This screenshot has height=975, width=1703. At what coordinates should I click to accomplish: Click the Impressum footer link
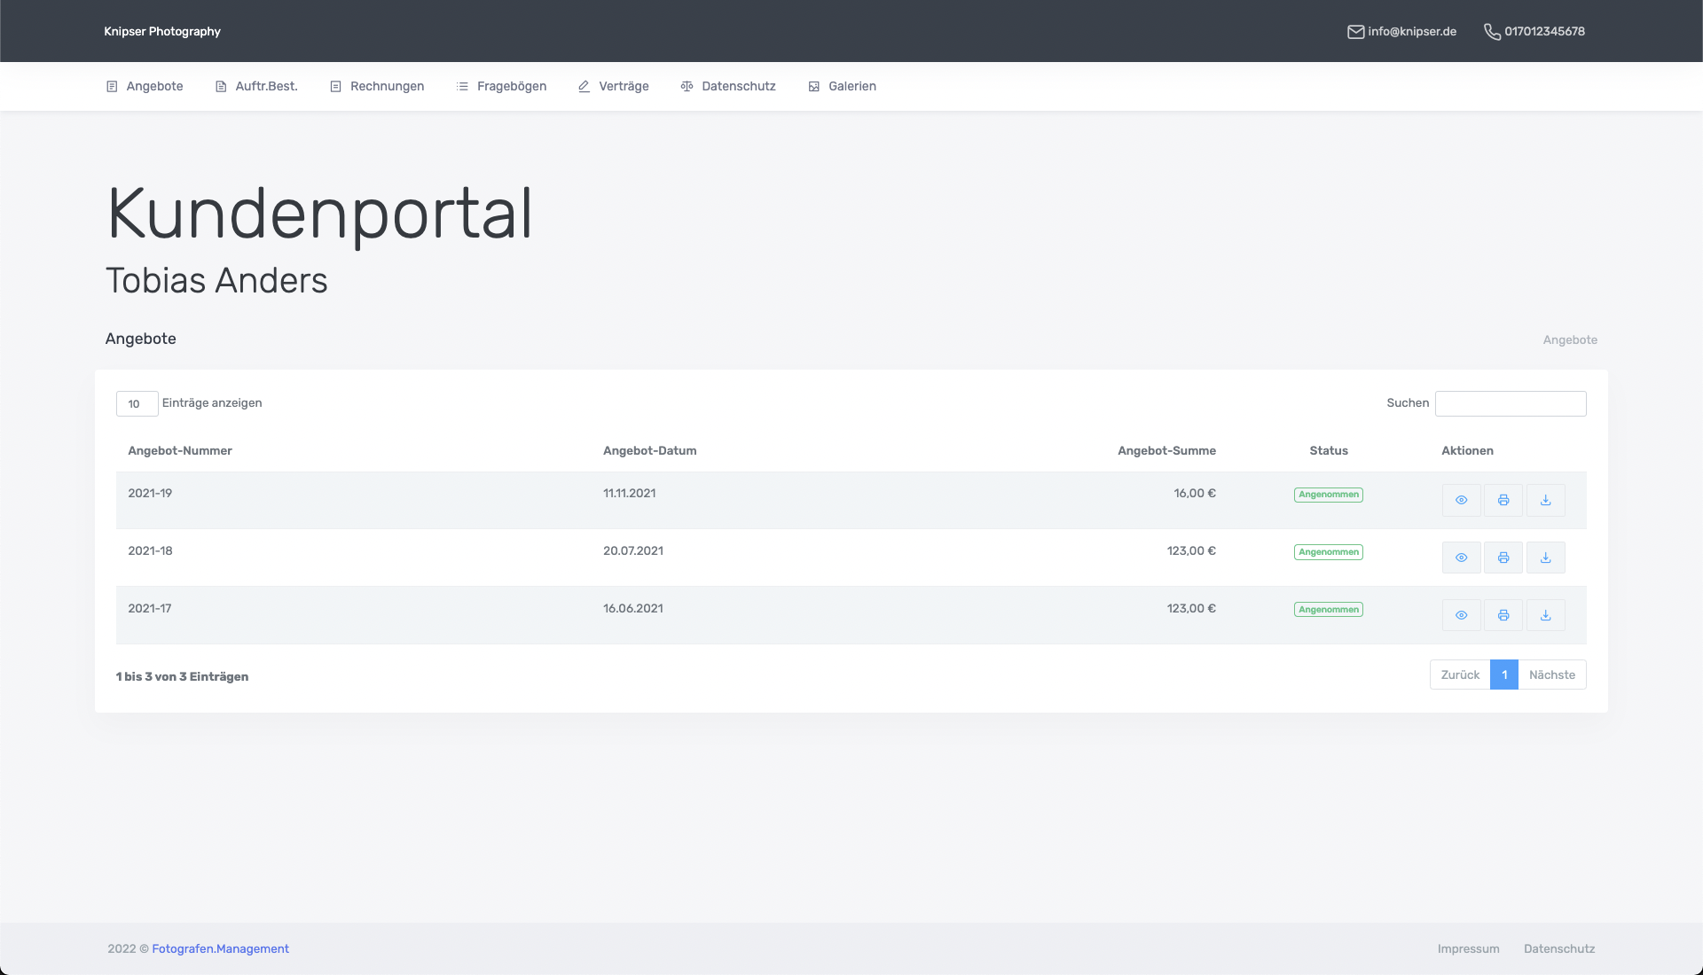click(x=1468, y=948)
